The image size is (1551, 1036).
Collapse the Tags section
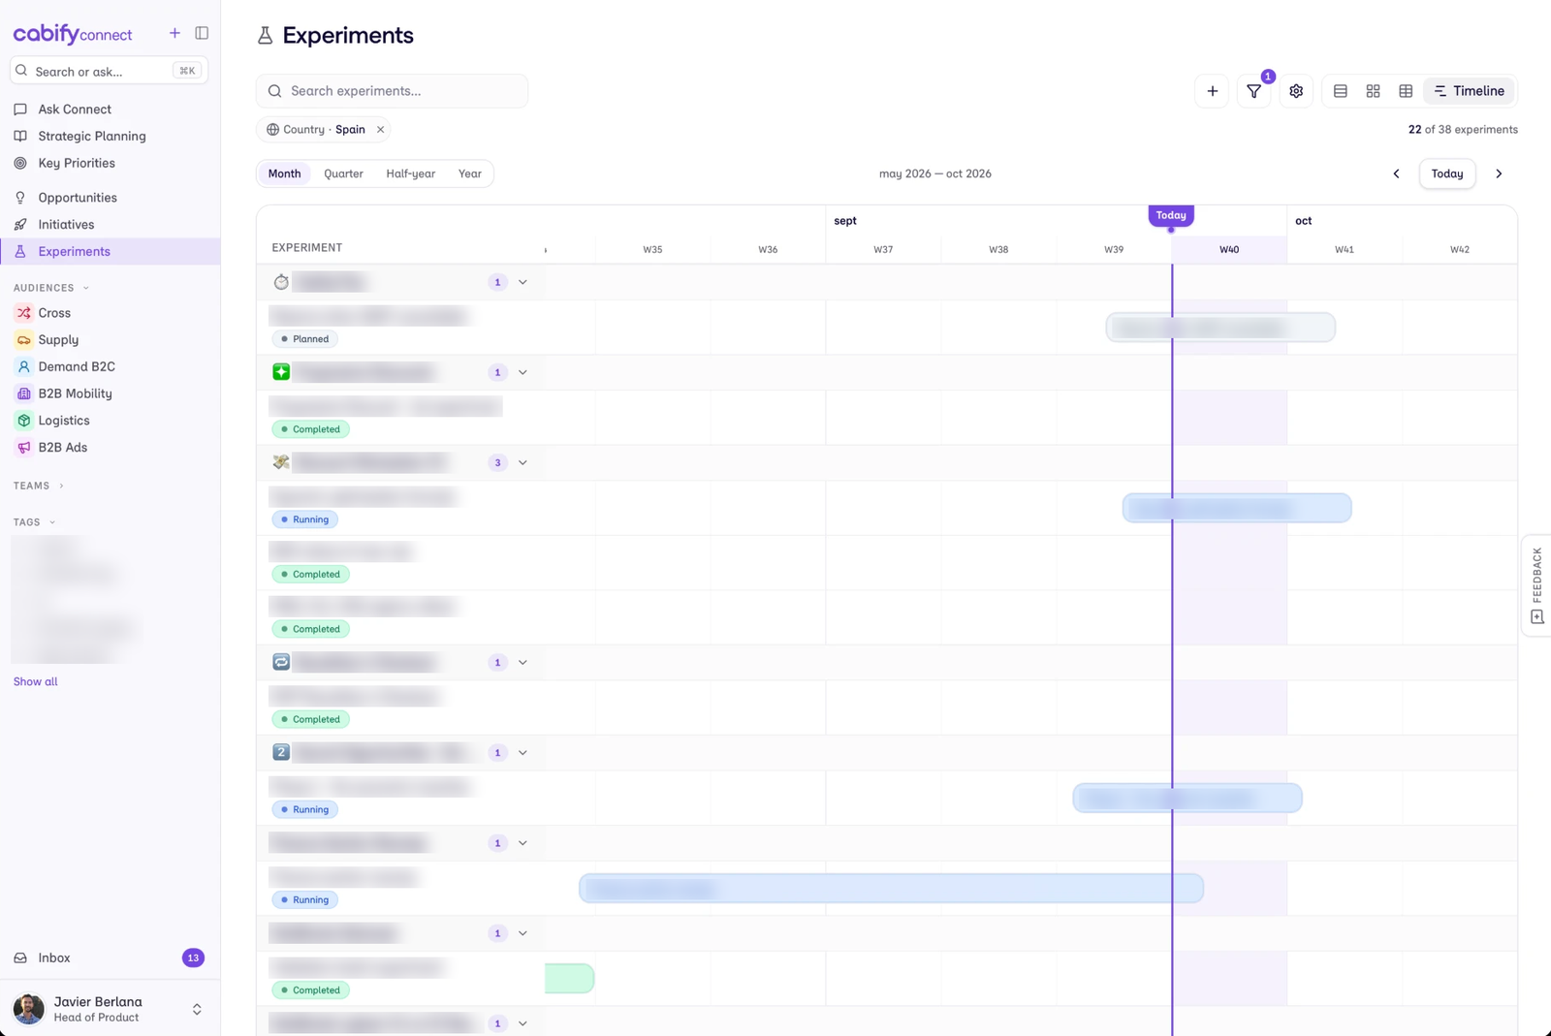tap(35, 522)
